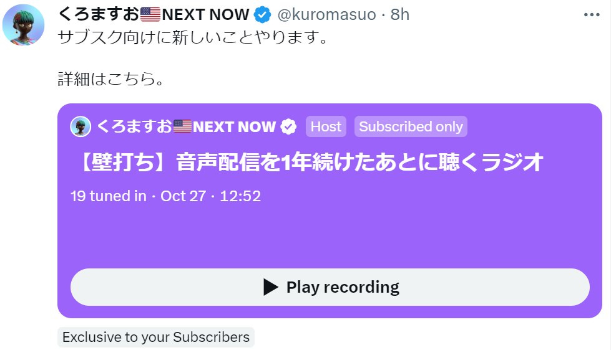Click the Subscribed only badge
Screen dimensions: 611x350
tap(411, 126)
